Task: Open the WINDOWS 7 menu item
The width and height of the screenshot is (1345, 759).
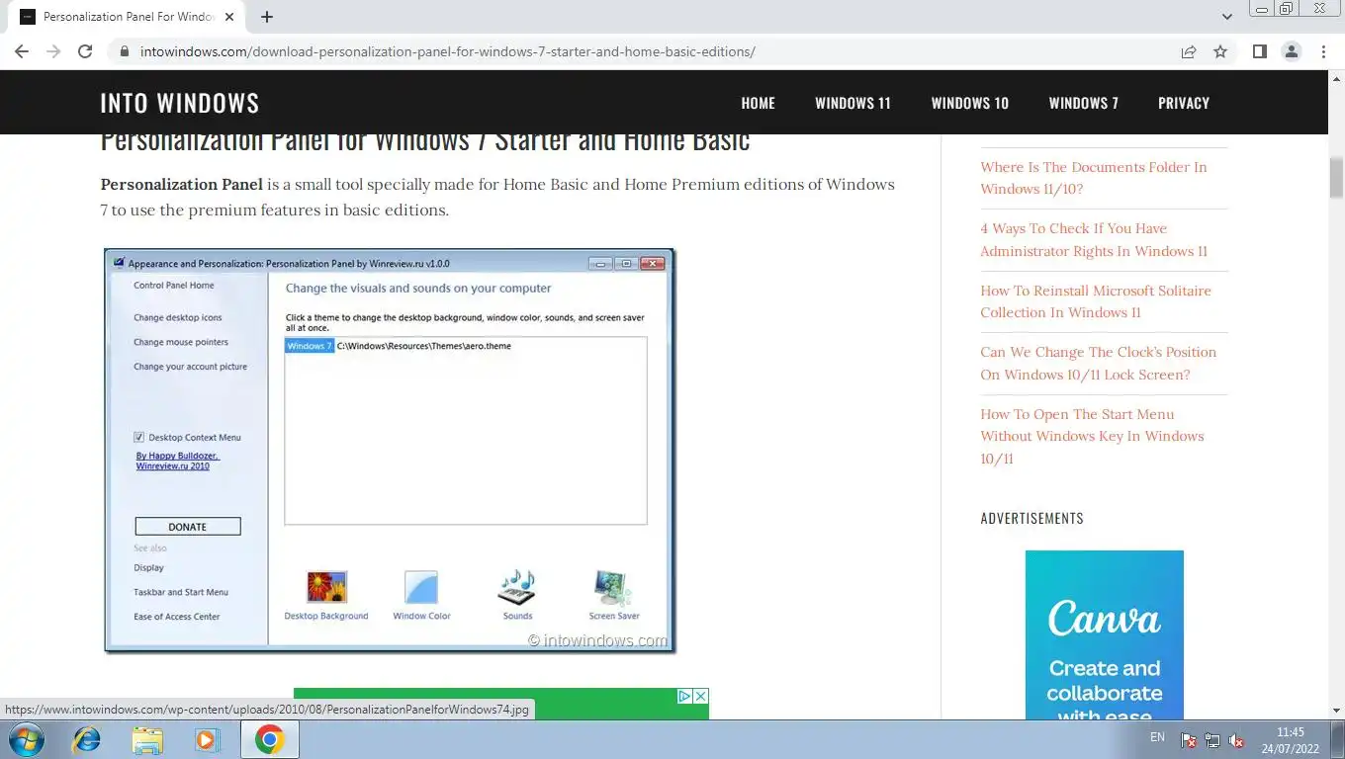Action: click(1084, 103)
